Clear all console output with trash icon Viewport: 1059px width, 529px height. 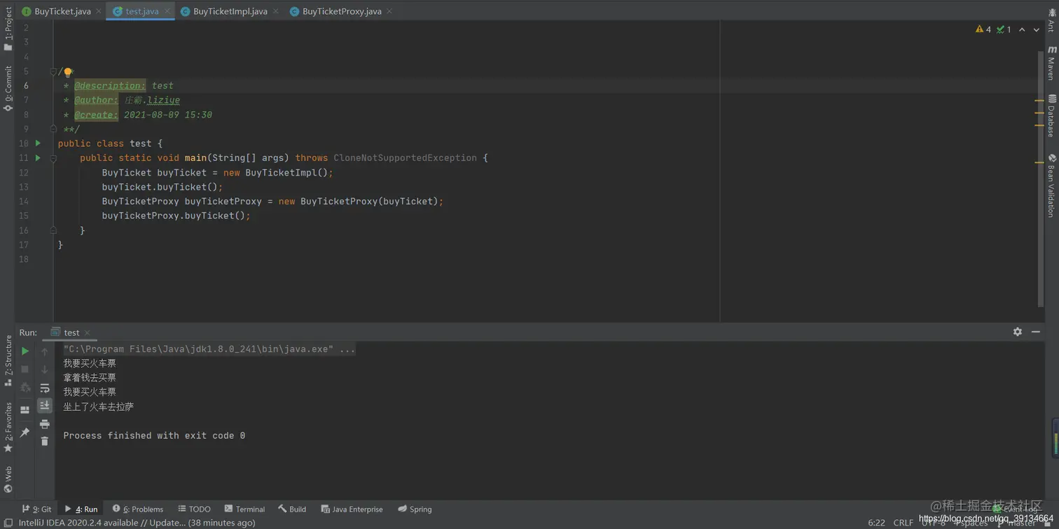tap(45, 442)
